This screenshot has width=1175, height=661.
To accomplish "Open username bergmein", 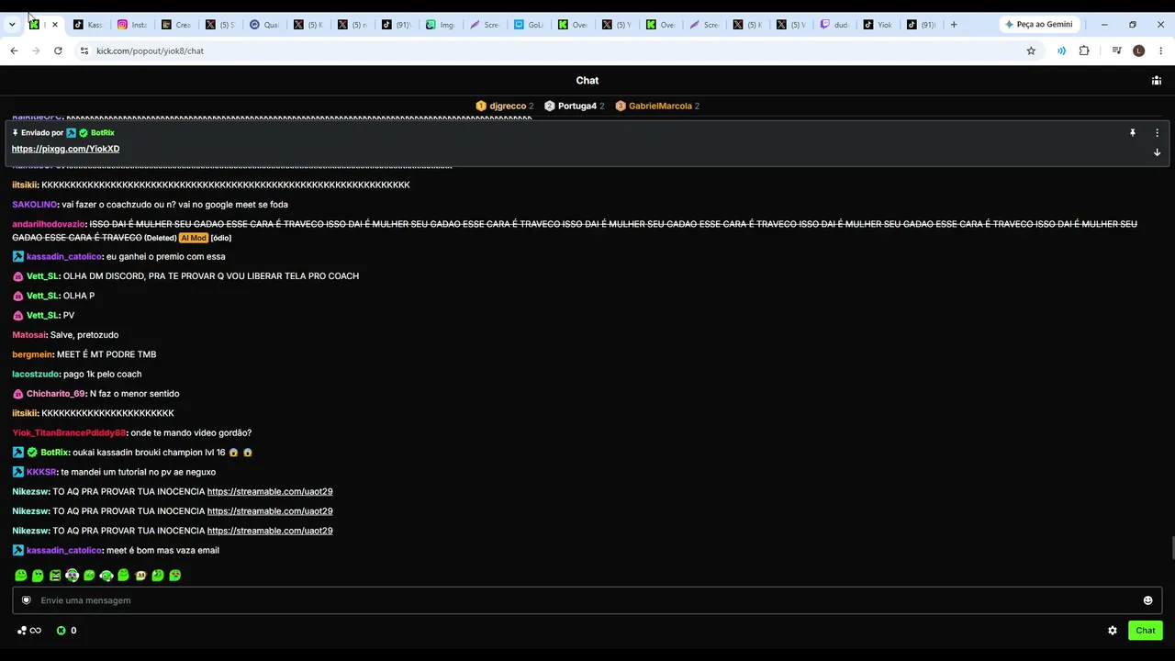I will point(33,354).
